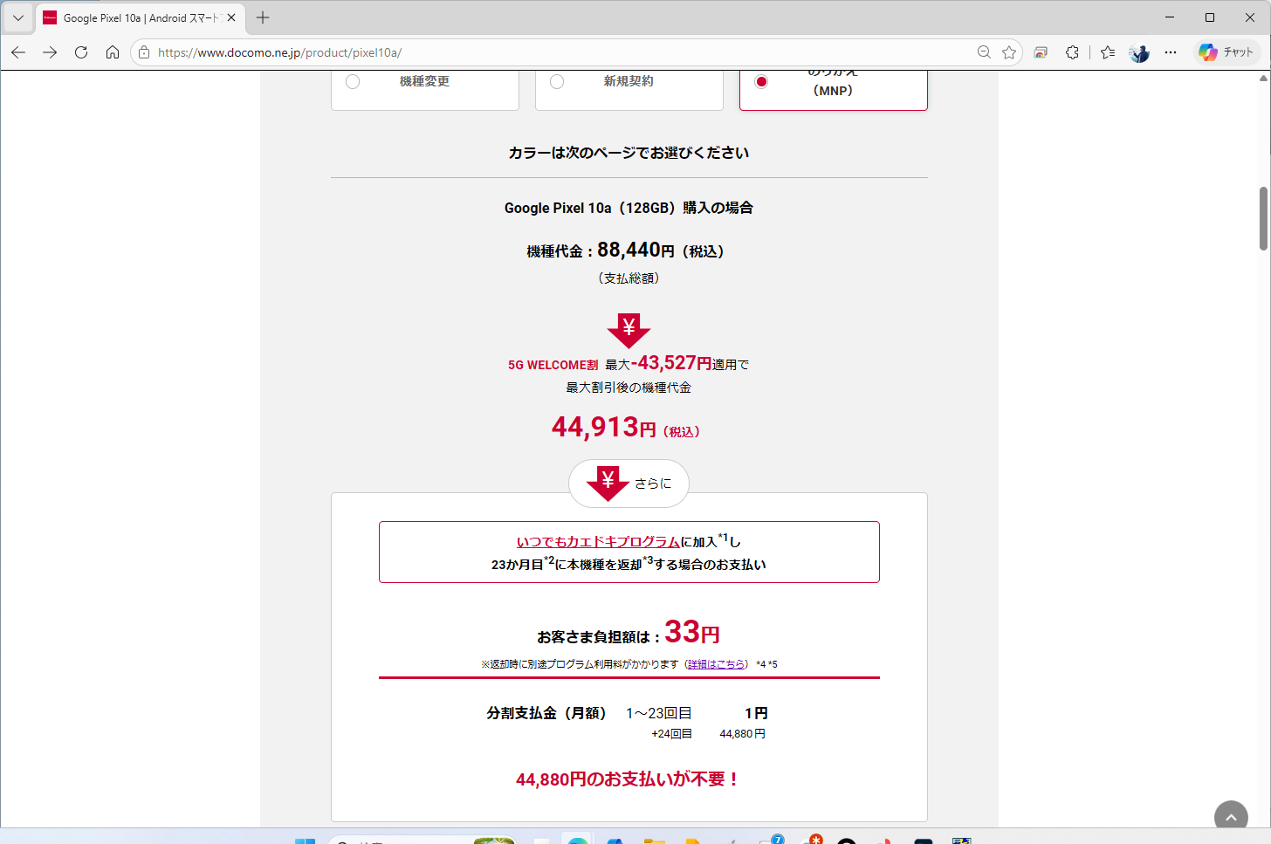Open Settings and more ellipsis menu
Viewport: 1271px width, 844px height.
point(1171,52)
